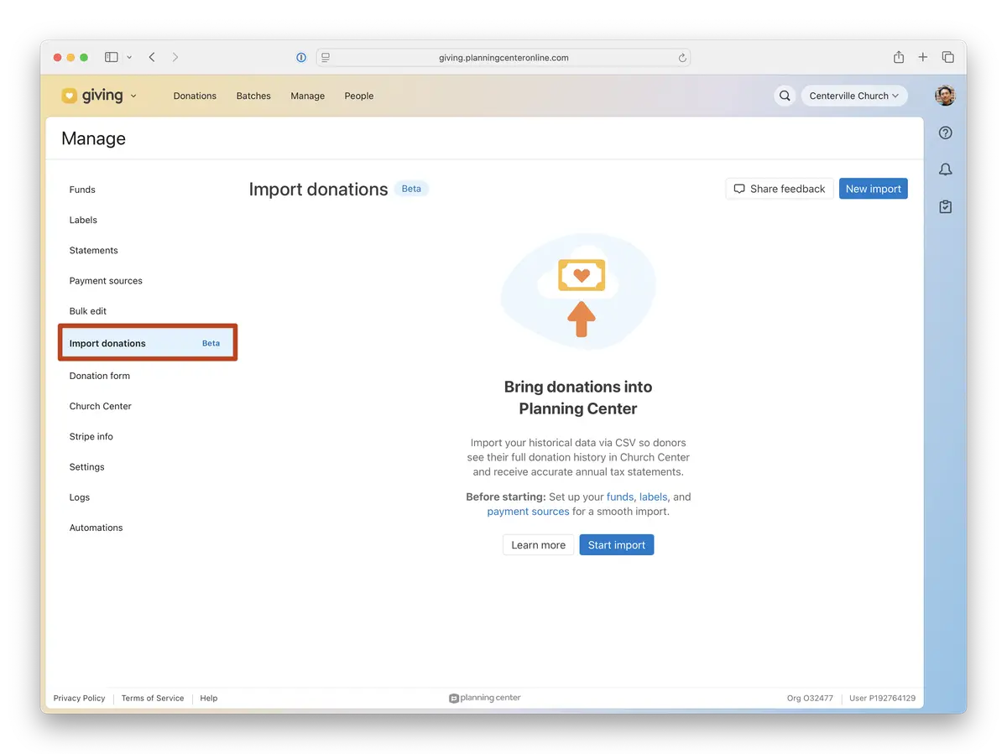The height and width of the screenshot is (754, 1007).
Task: Click the Org O32477 footer text
Action: [810, 698]
